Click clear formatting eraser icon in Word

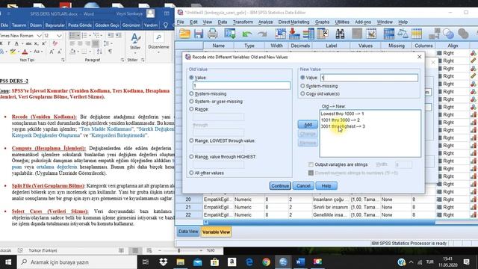coord(55,43)
